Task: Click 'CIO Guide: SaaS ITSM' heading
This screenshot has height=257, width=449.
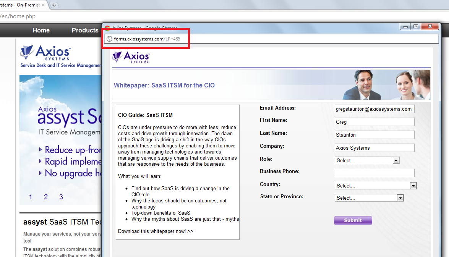Action: point(145,115)
